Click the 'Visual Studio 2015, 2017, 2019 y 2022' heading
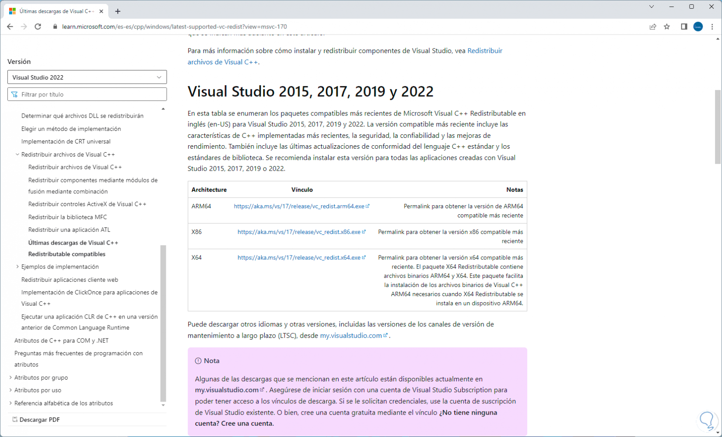Viewport: 722px width, 437px height. (x=310, y=91)
